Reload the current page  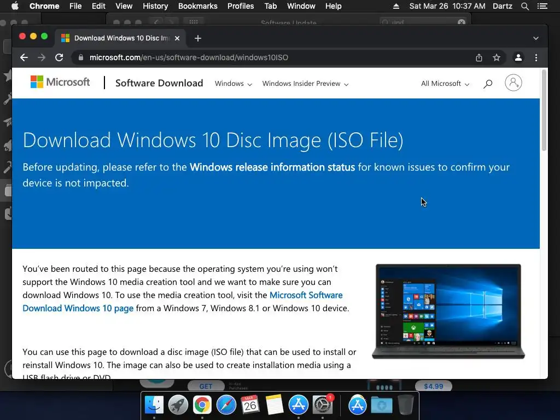59,57
